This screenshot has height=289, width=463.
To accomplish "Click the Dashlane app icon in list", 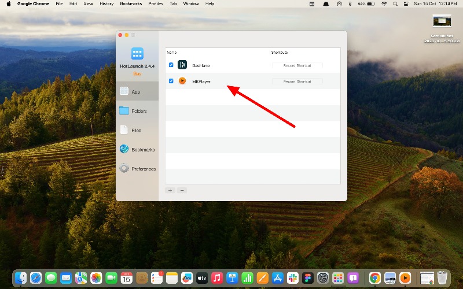I will (182, 65).
